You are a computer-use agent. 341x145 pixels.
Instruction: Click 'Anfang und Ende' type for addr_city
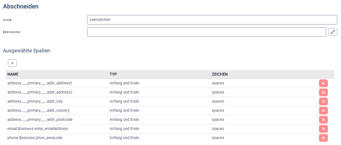pyautogui.click(x=124, y=101)
